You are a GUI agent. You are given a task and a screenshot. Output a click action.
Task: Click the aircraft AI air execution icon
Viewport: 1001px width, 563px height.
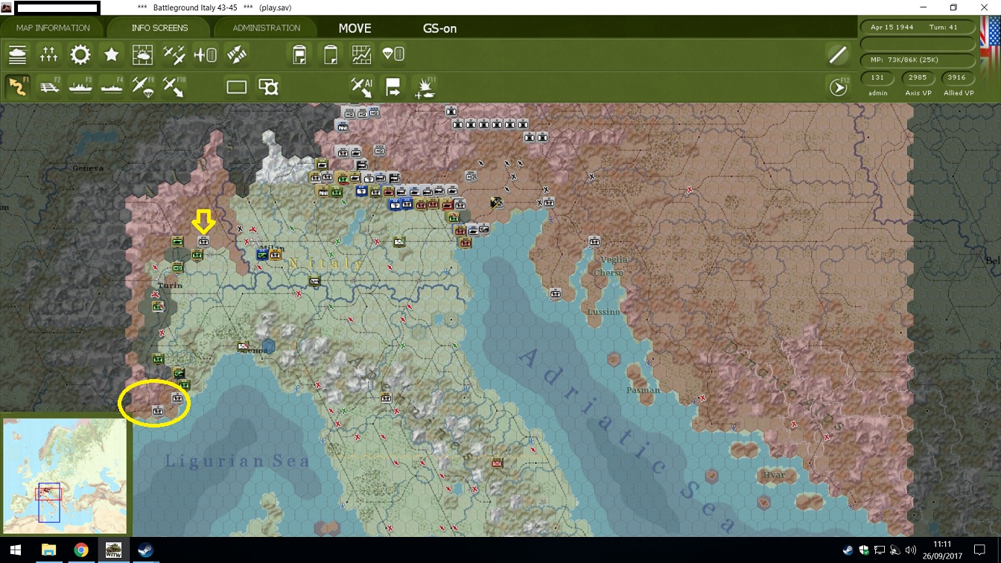pyautogui.click(x=361, y=87)
